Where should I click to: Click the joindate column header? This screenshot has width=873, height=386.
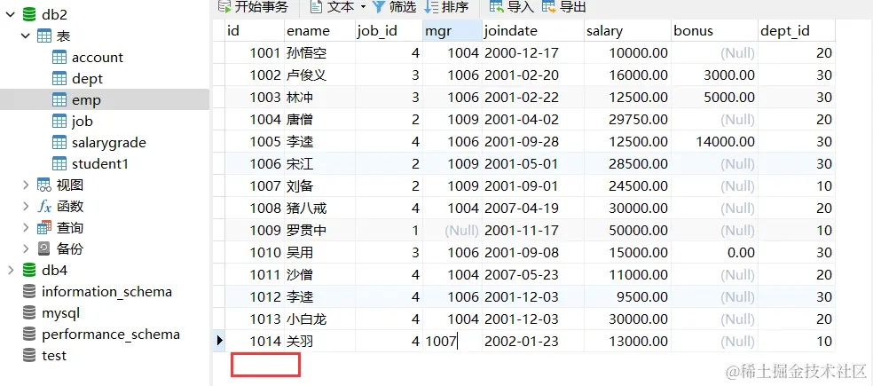coord(533,31)
